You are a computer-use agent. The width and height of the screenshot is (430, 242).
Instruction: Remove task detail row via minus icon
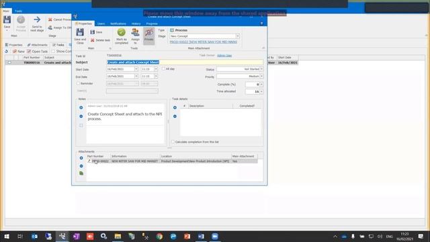(175, 116)
